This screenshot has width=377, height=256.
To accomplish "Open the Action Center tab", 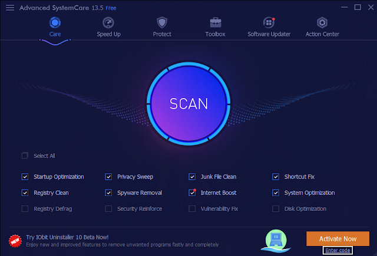I will click(322, 34).
